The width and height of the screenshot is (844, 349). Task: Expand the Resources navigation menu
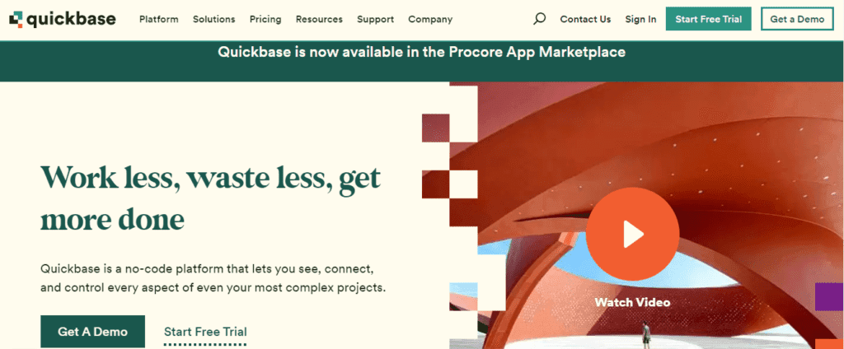[319, 19]
